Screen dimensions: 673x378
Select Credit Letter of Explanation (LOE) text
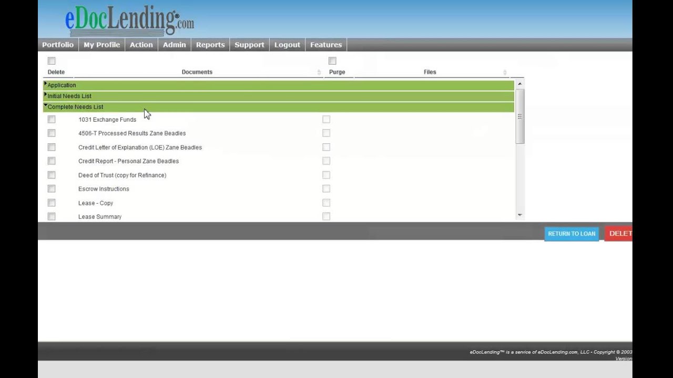pyautogui.click(x=140, y=148)
